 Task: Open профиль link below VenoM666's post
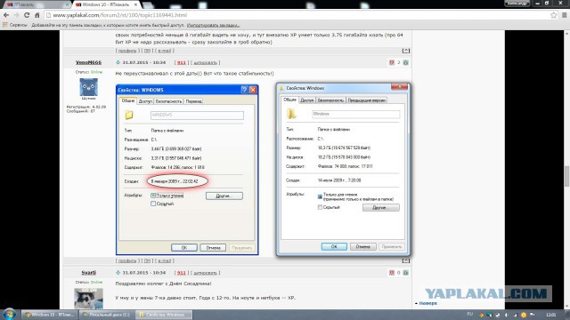pyautogui.click(x=127, y=260)
